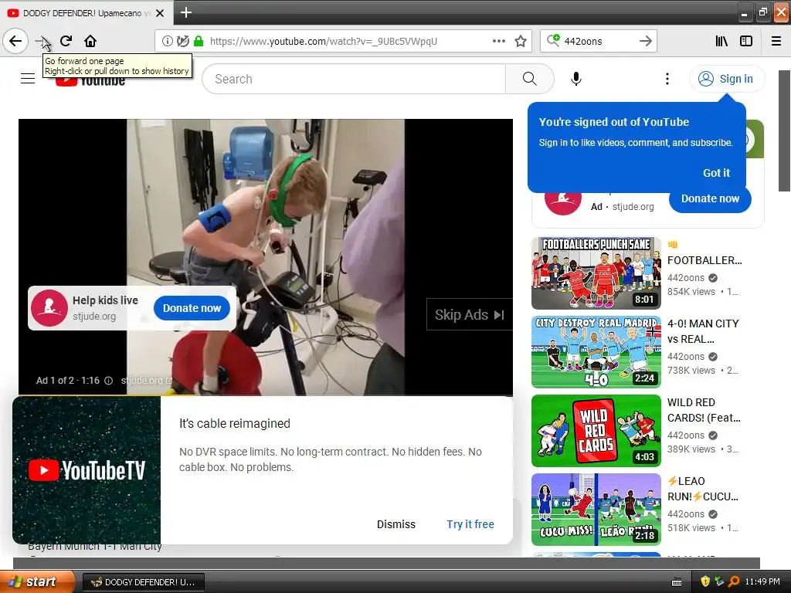Image resolution: width=791 pixels, height=593 pixels.
Task: Skip Ads on the video
Action: pos(469,315)
